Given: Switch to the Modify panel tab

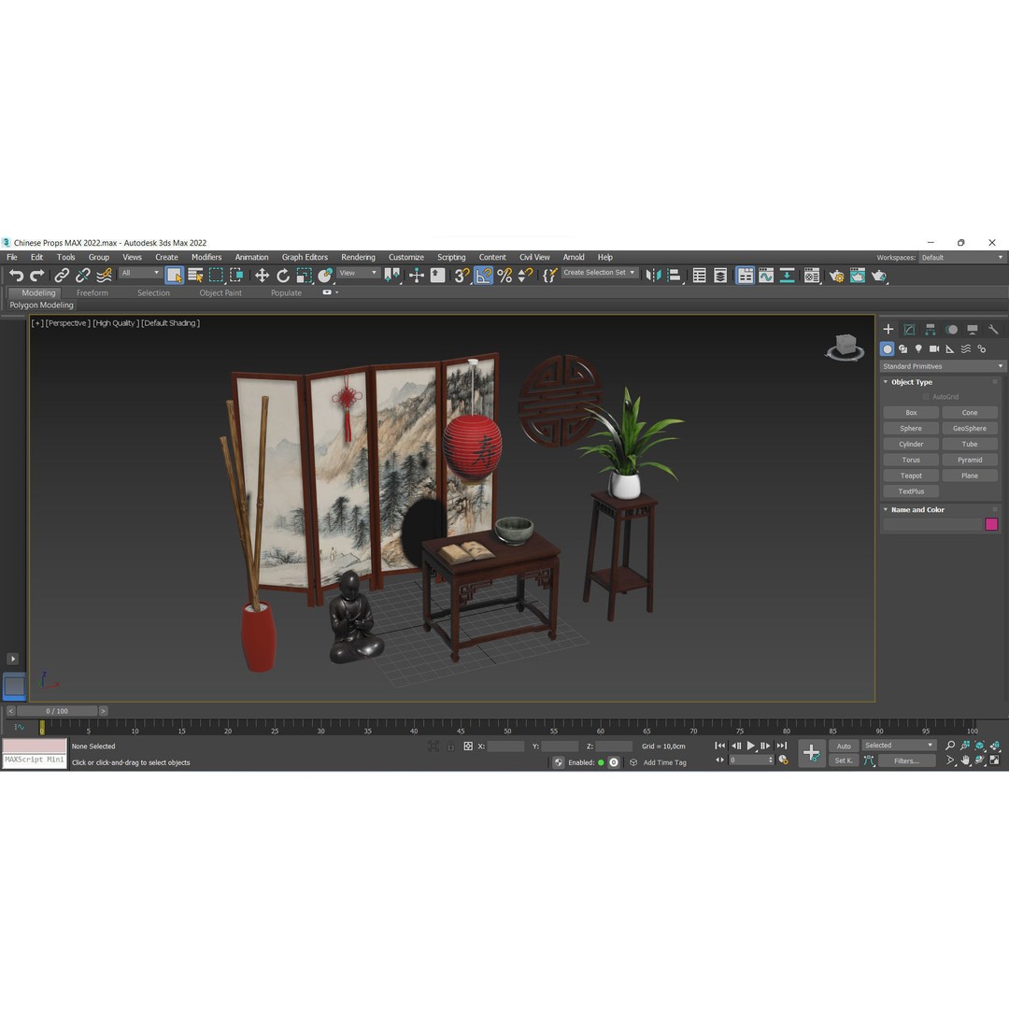Looking at the screenshot, I should point(909,330).
